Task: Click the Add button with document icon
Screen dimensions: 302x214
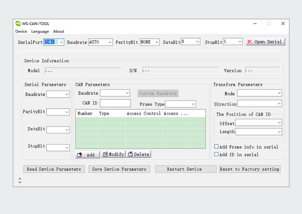Action: pyautogui.click(x=87, y=155)
